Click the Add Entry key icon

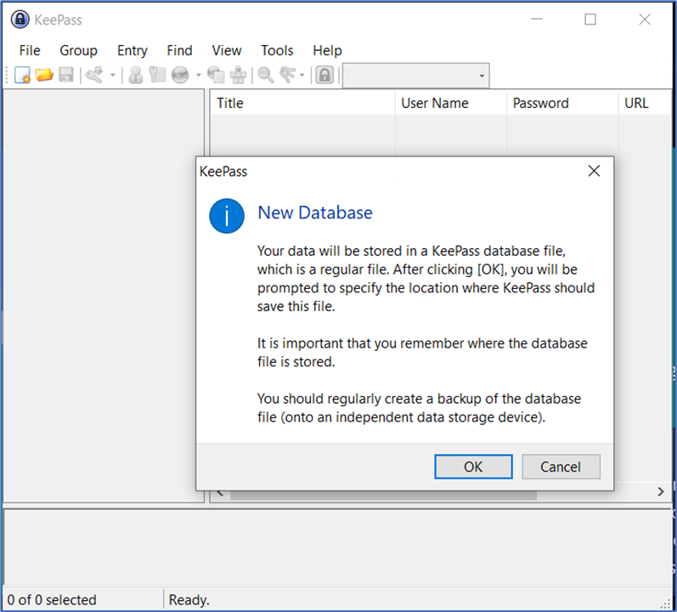[94, 75]
